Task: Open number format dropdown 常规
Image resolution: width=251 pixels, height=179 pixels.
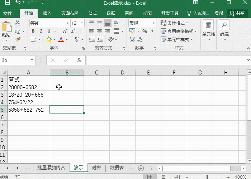Action: click(x=153, y=23)
